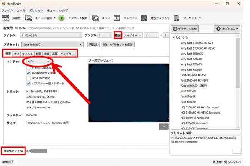Switch to the フィルタ tab
Viewport: 250px width, 166px height.
pos(27,54)
